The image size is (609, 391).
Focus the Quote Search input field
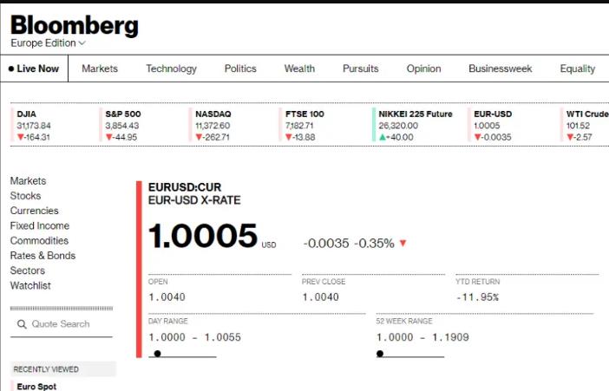click(62, 324)
